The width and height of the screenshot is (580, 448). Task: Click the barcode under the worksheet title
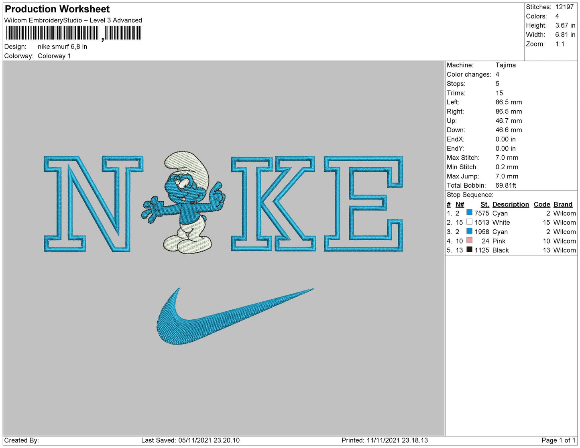point(73,33)
